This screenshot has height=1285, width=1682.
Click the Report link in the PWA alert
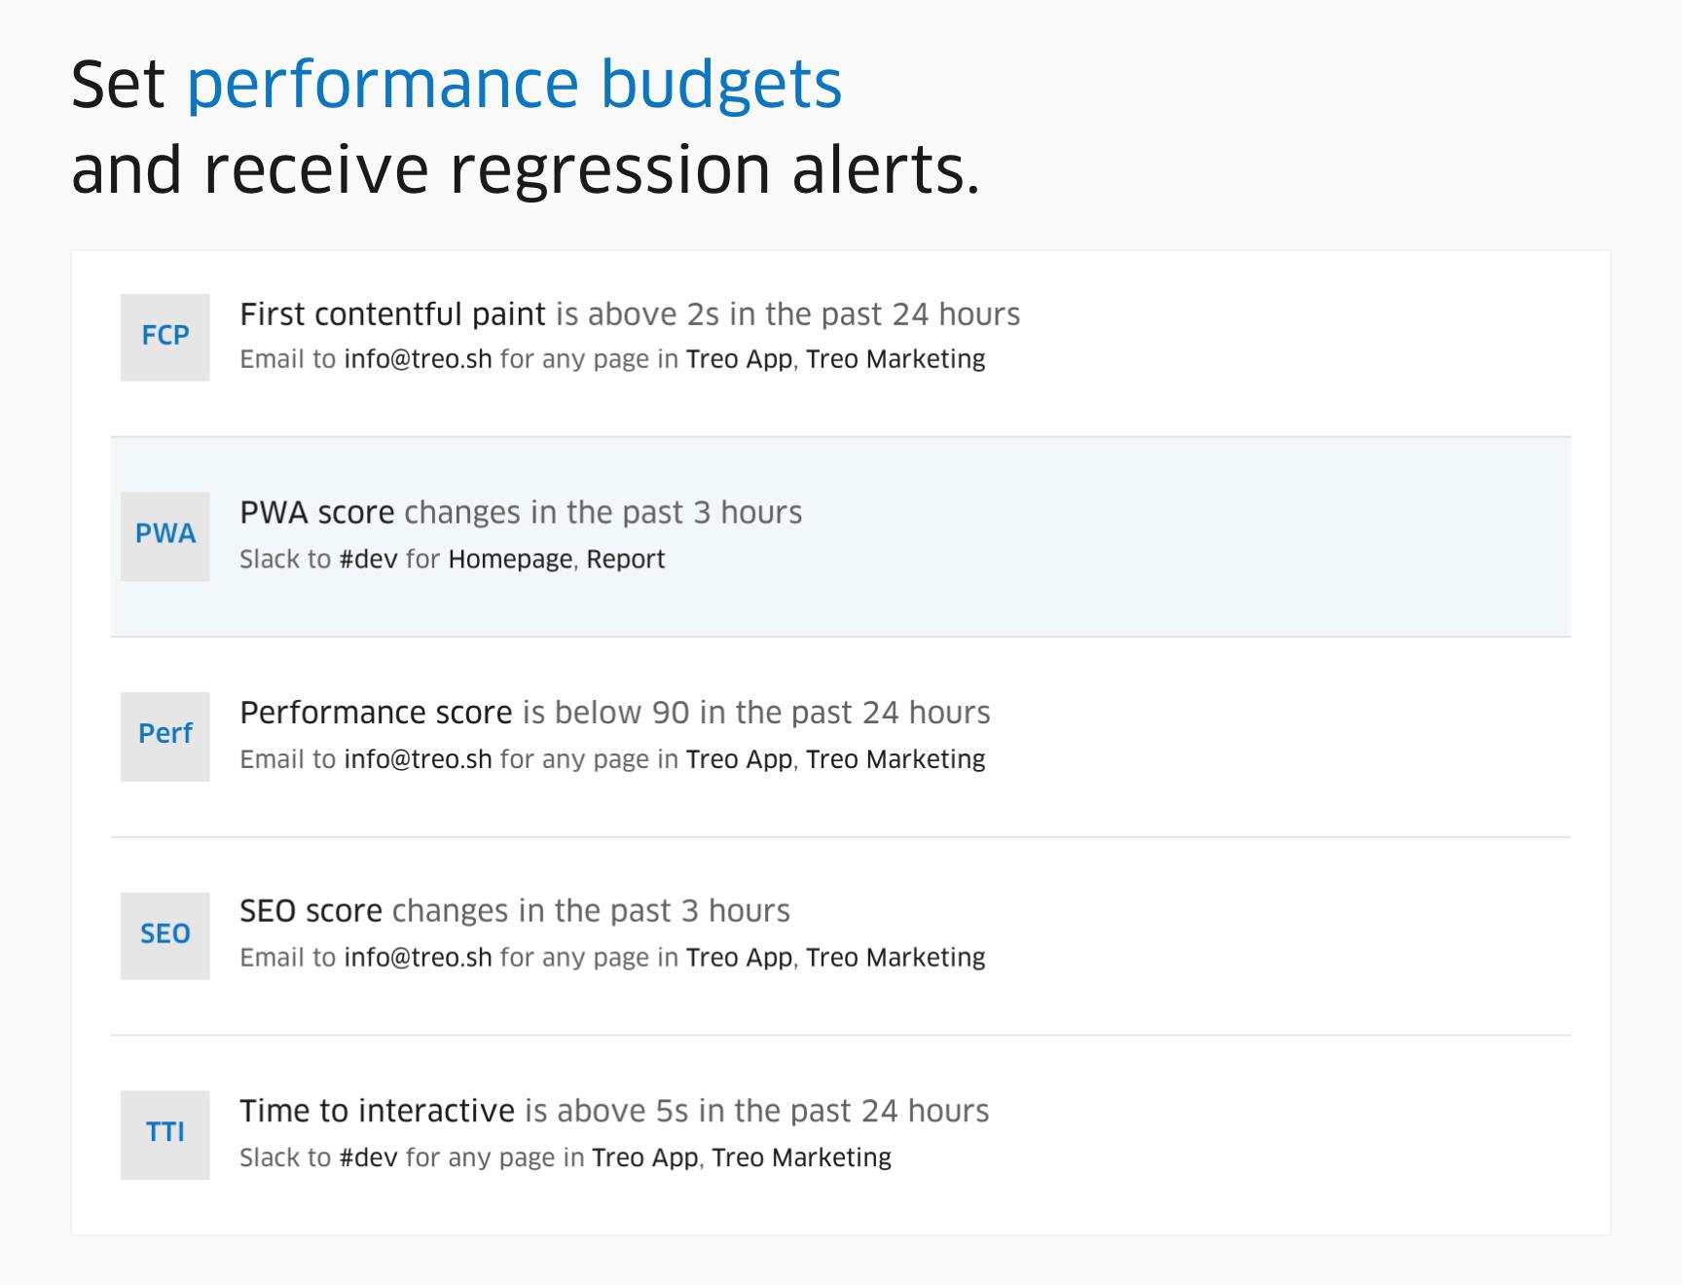626,560
